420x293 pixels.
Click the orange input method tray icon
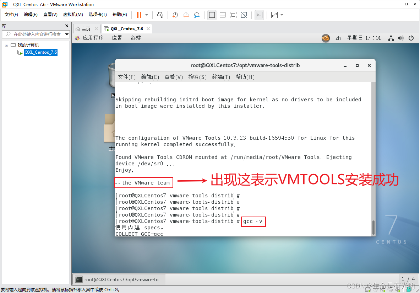(x=326, y=38)
